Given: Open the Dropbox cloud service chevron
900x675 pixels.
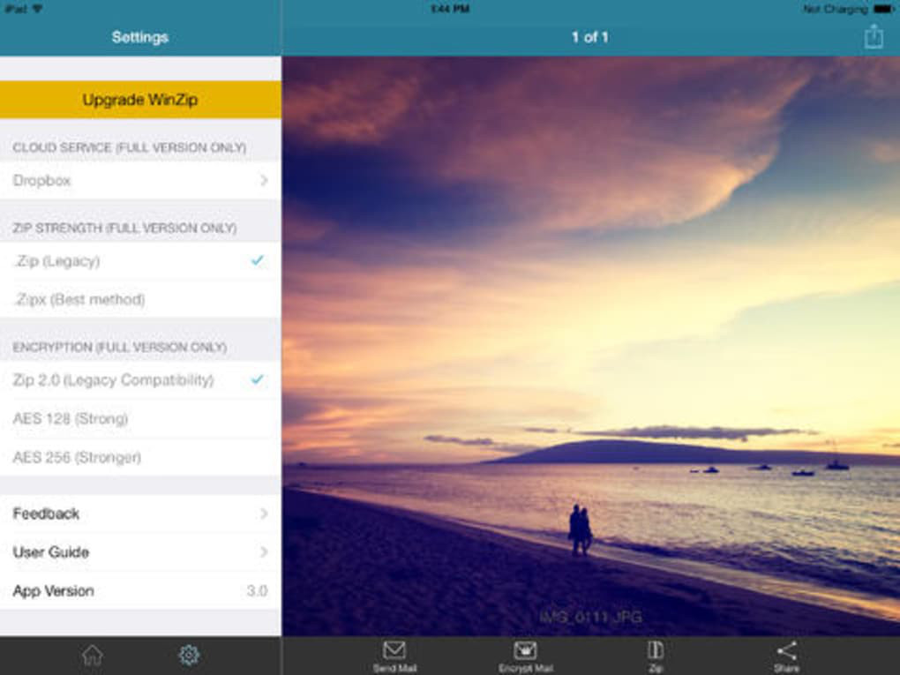Looking at the screenshot, I should click(264, 180).
